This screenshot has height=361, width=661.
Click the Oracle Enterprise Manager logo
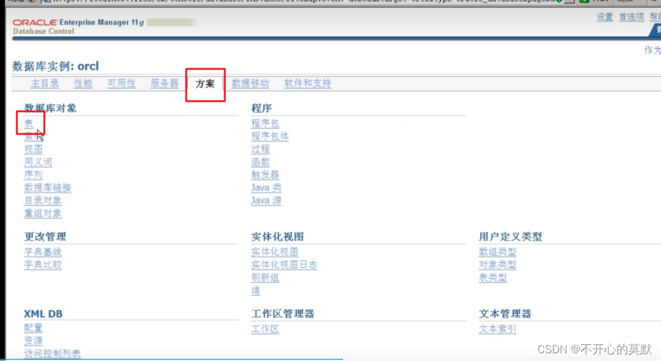(x=78, y=26)
